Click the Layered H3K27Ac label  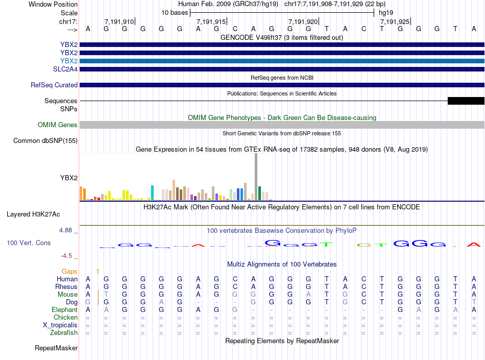click(x=33, y=214)
